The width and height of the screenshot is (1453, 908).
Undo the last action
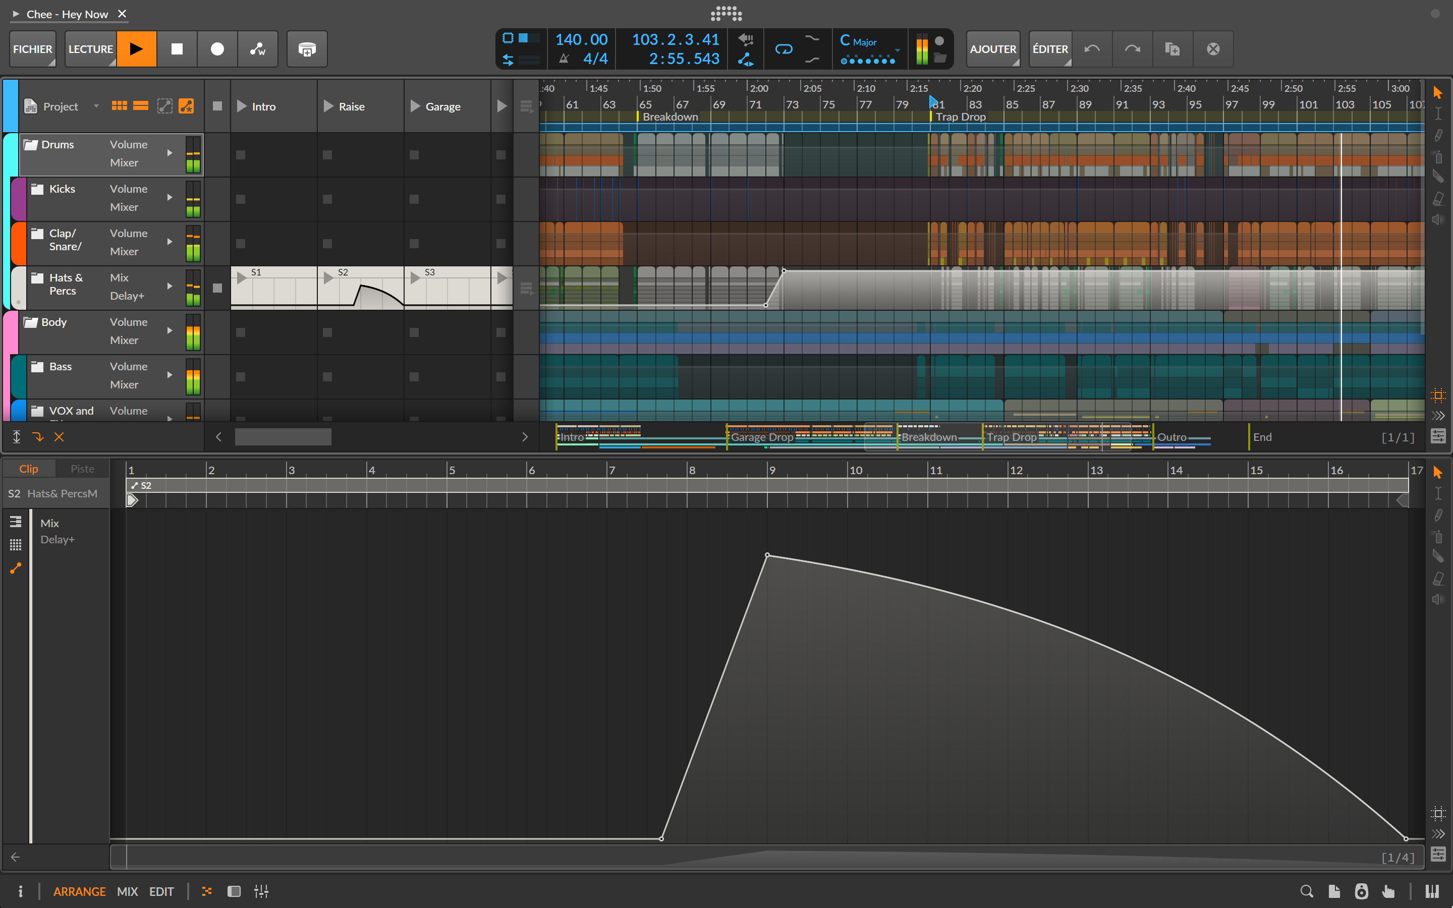(1092, 48)
